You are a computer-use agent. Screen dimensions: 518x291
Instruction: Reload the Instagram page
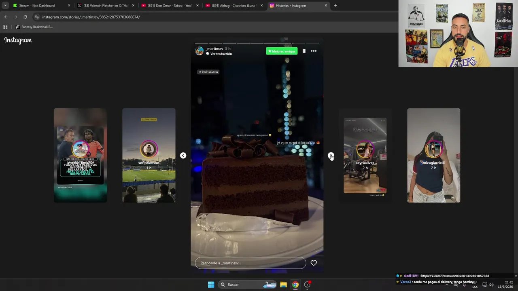25,17
